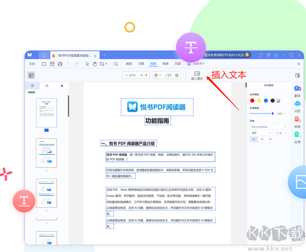The image size is (306, 252).
Task: Click the Insert Image (插入图片) button
Action: pos(197,75)
